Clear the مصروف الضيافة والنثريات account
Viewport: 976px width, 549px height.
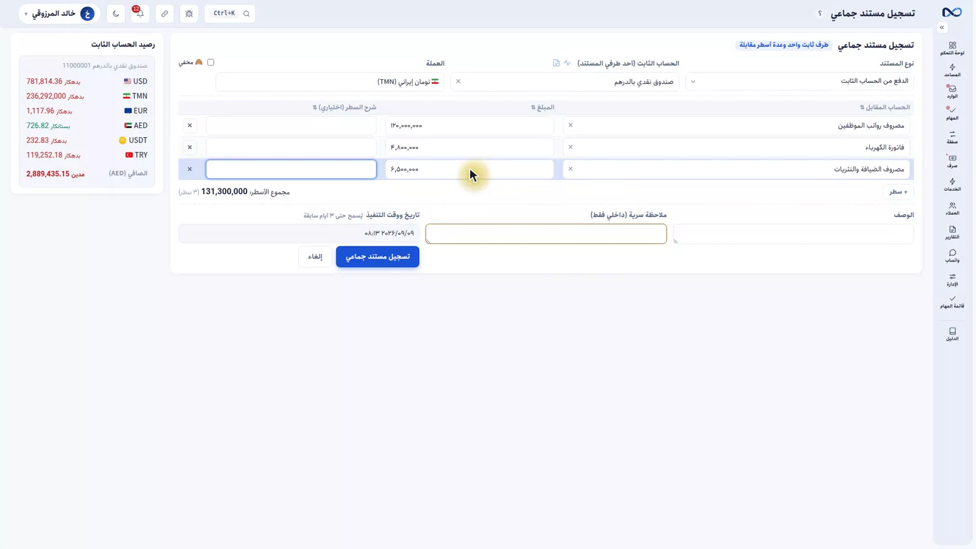click(570, 169)
